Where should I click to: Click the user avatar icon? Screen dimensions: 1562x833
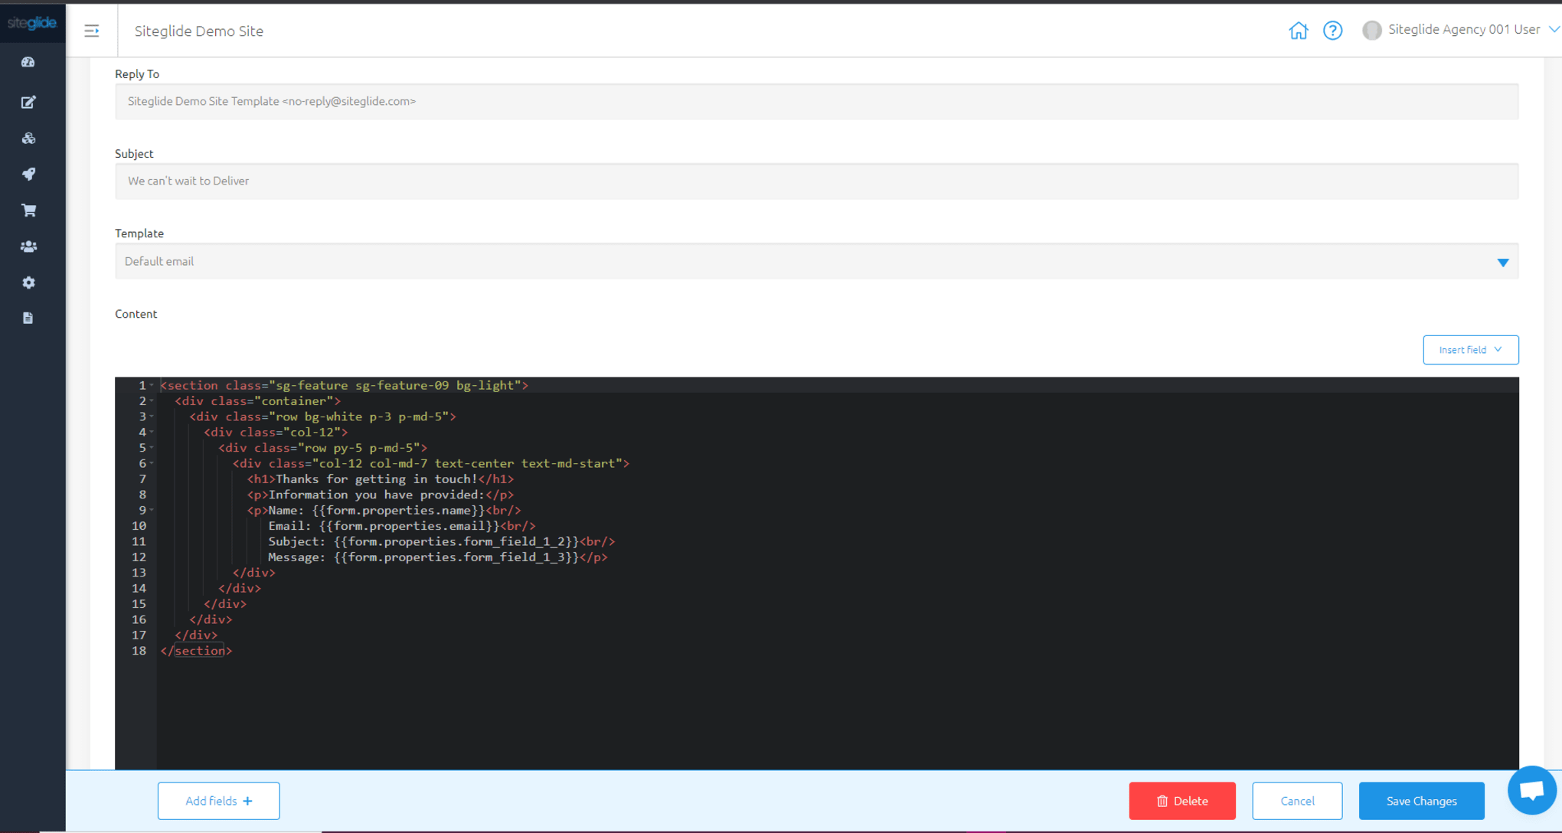[x=1371, y=30]
